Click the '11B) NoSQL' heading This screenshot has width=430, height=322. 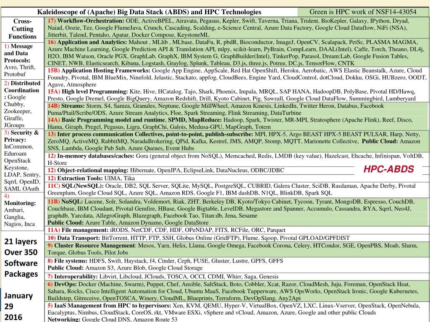65,202
